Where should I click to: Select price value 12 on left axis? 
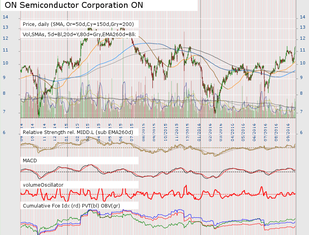pyautogui.click(x=6, y=38)
